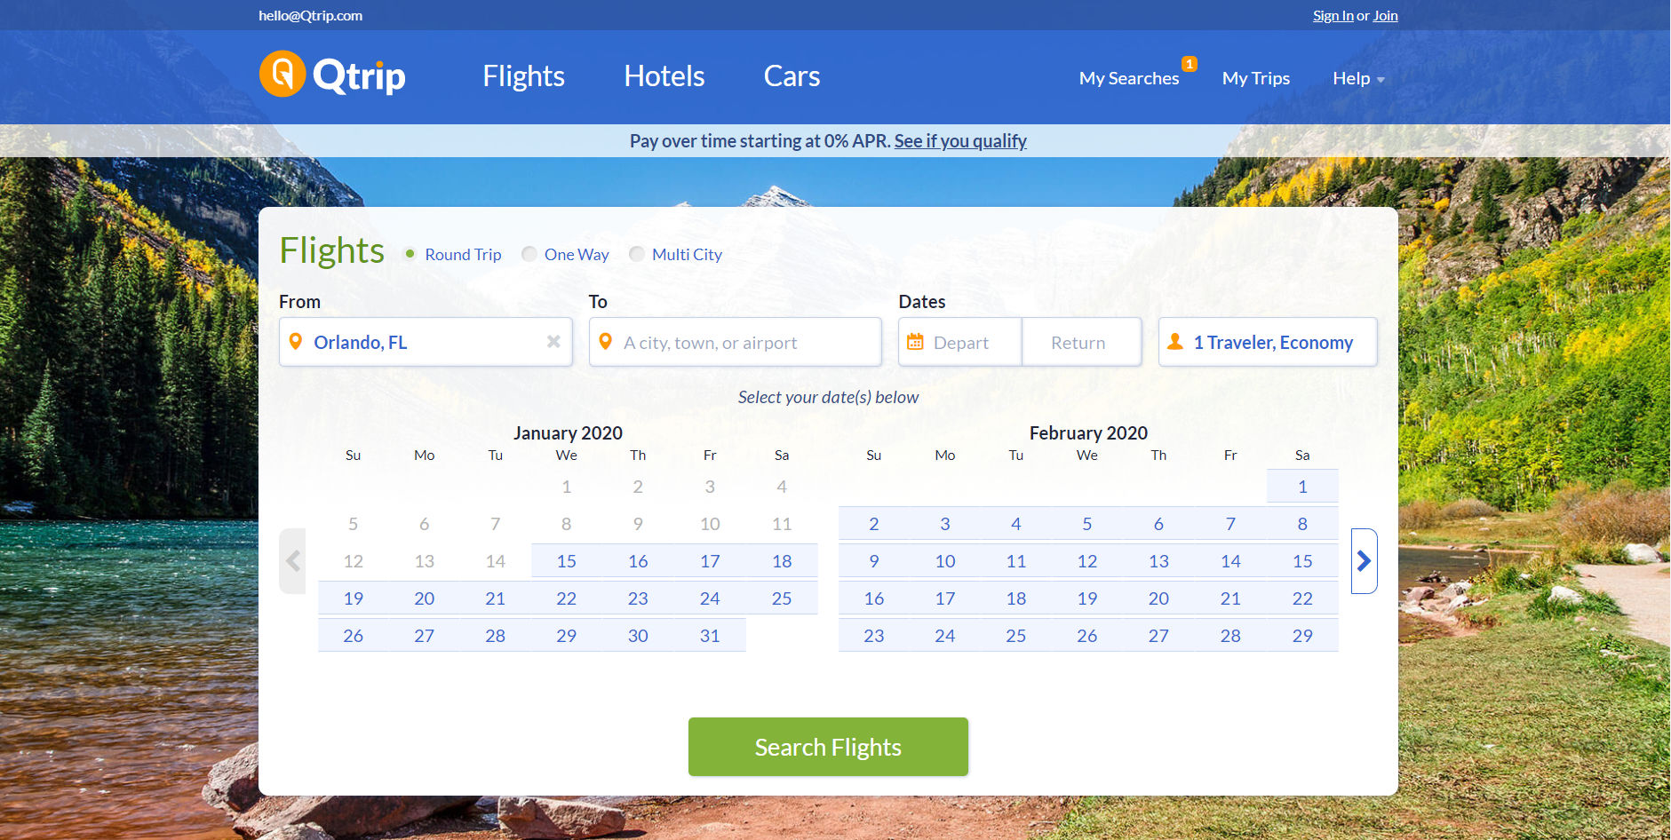Click the Join link
Image resolution: width=1671 pixels, height=840 pixels.
[x=1385, y=16]
